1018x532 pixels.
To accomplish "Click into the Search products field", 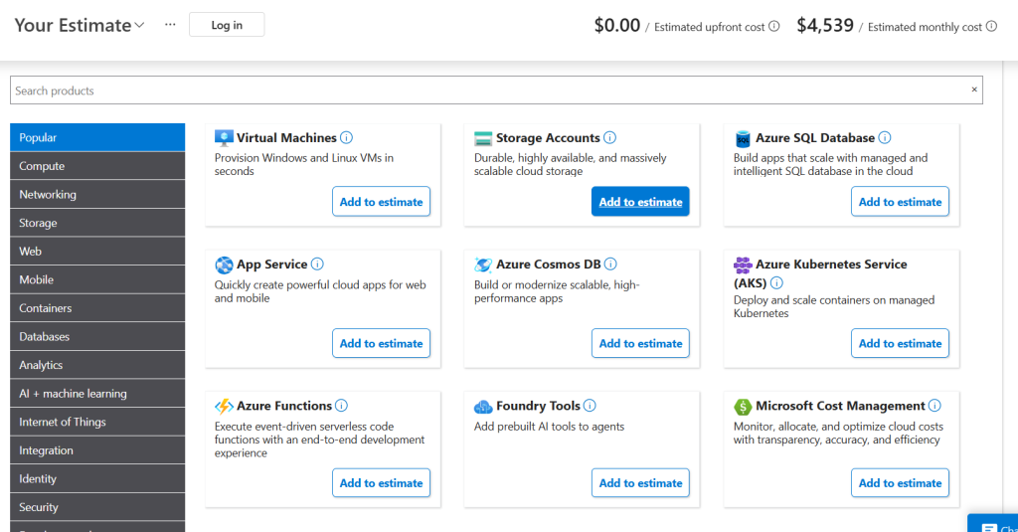I will point(496,90).
